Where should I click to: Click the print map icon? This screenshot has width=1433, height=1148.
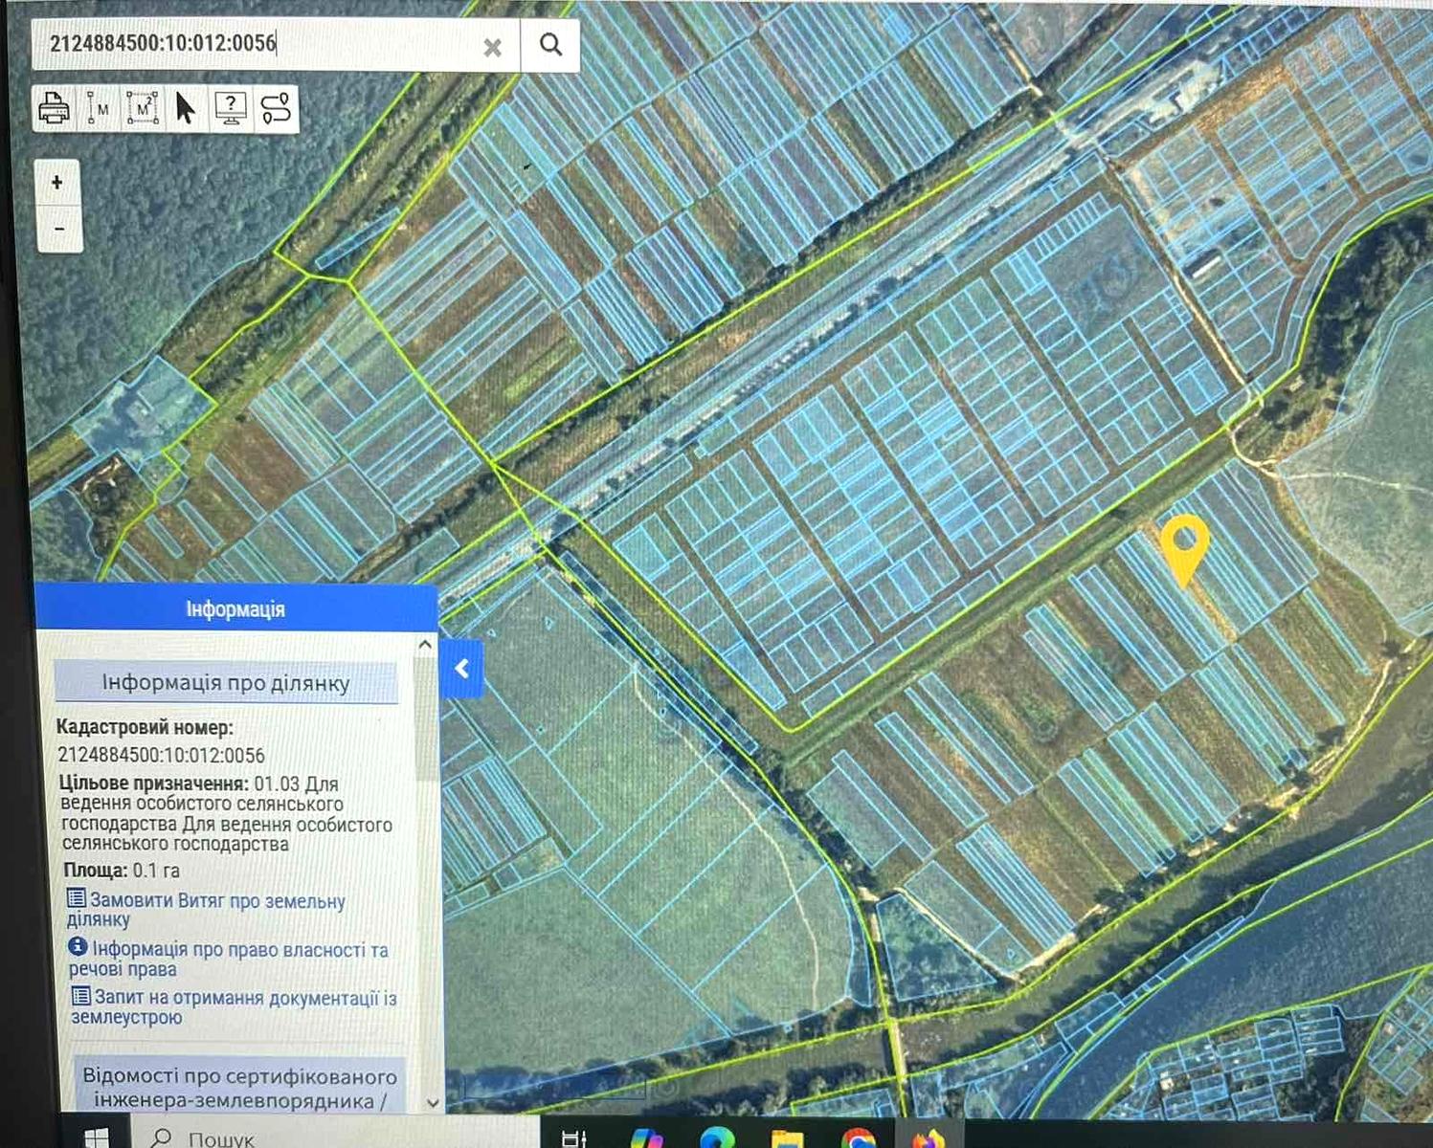point(55,109)
